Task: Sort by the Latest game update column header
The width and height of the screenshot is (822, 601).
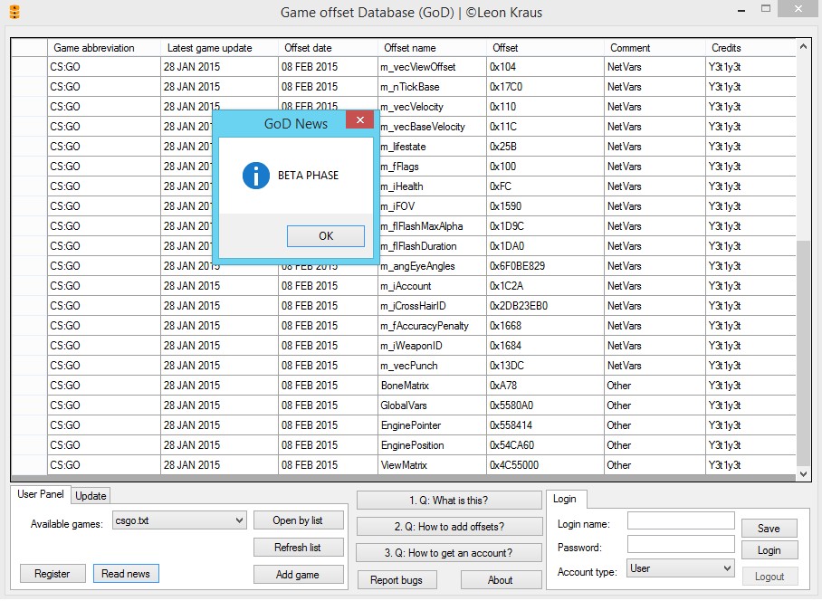Action: (219, 48)
